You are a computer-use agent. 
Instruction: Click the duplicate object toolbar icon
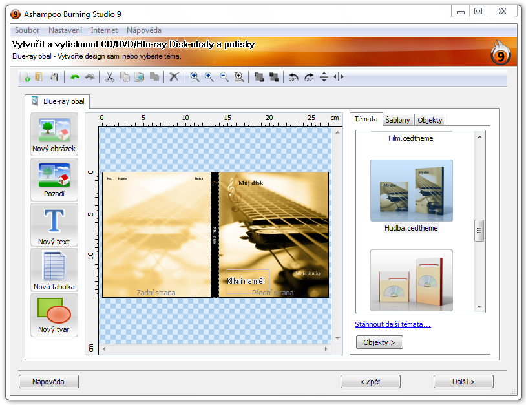(x=154, y=77)
